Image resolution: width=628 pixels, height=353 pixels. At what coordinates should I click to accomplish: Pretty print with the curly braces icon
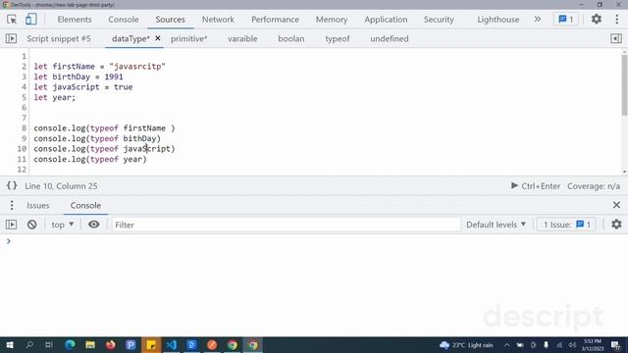(x=12, y=185)
